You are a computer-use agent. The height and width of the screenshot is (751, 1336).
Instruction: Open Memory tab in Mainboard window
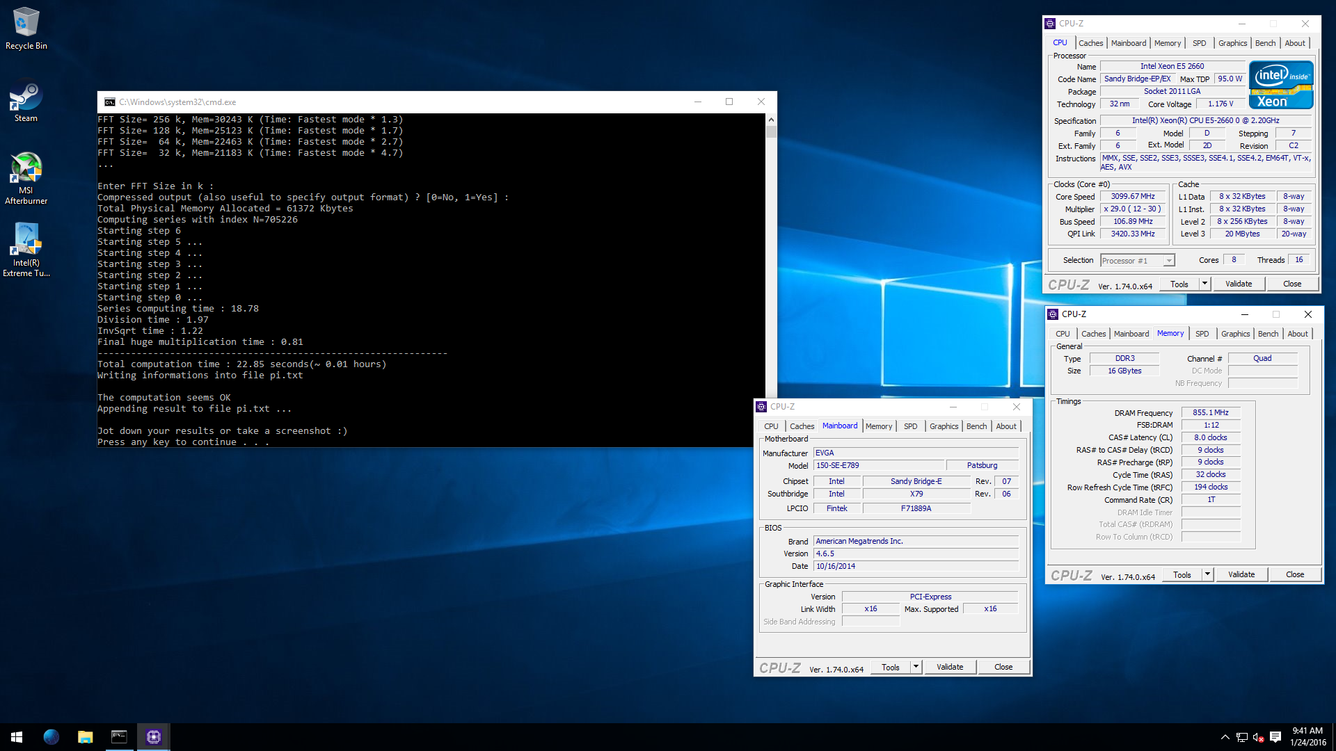878,426
